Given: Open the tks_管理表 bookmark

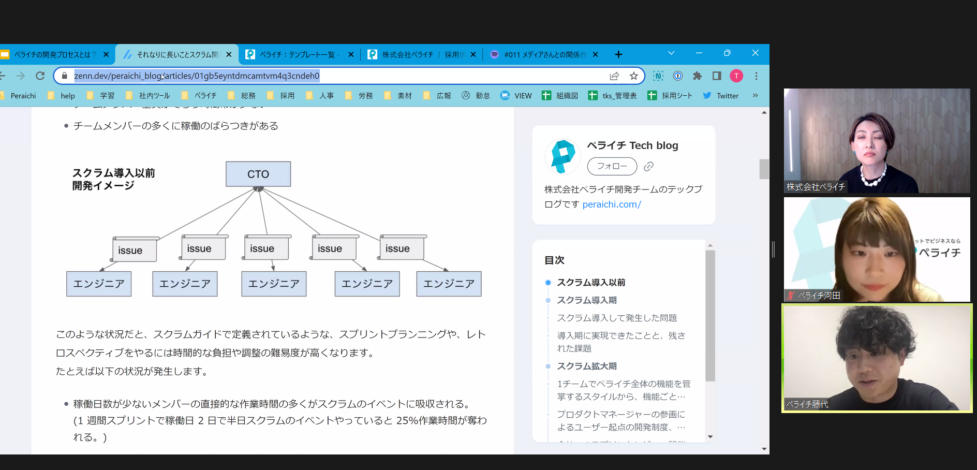Looking at the screenshot, I should click(613, 96).
